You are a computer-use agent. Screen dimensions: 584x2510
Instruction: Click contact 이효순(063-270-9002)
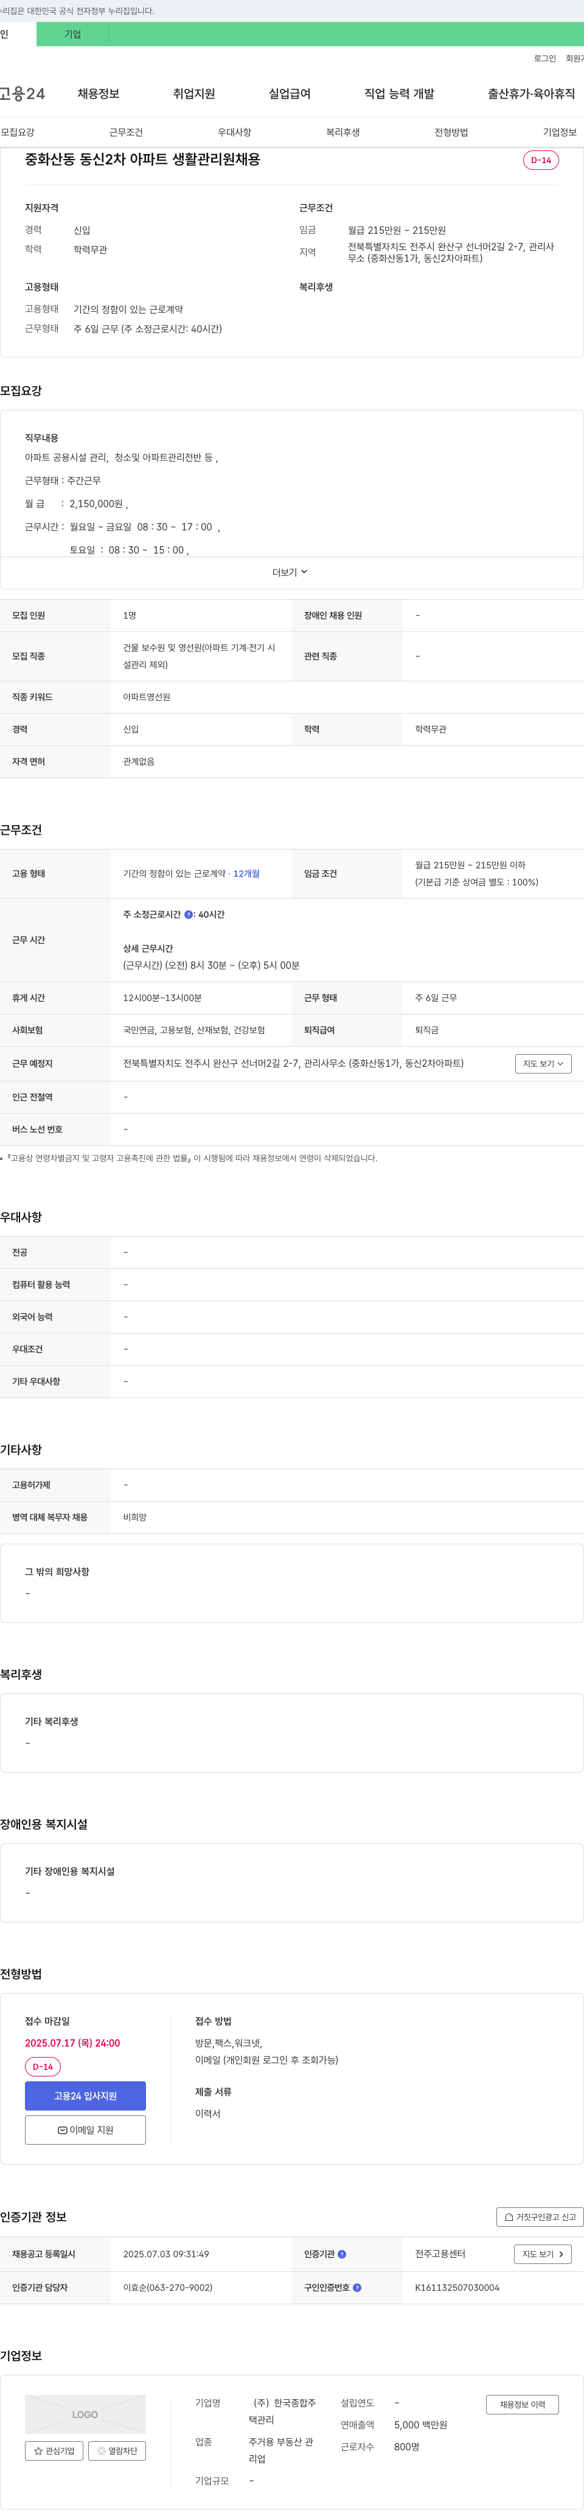167,2287
